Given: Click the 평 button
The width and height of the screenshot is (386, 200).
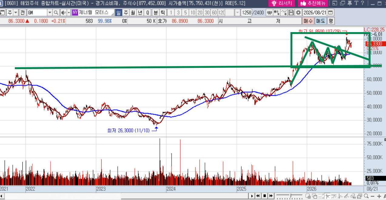Looking at the screenshot, I should pyautogui.click(x=331, y=21).
